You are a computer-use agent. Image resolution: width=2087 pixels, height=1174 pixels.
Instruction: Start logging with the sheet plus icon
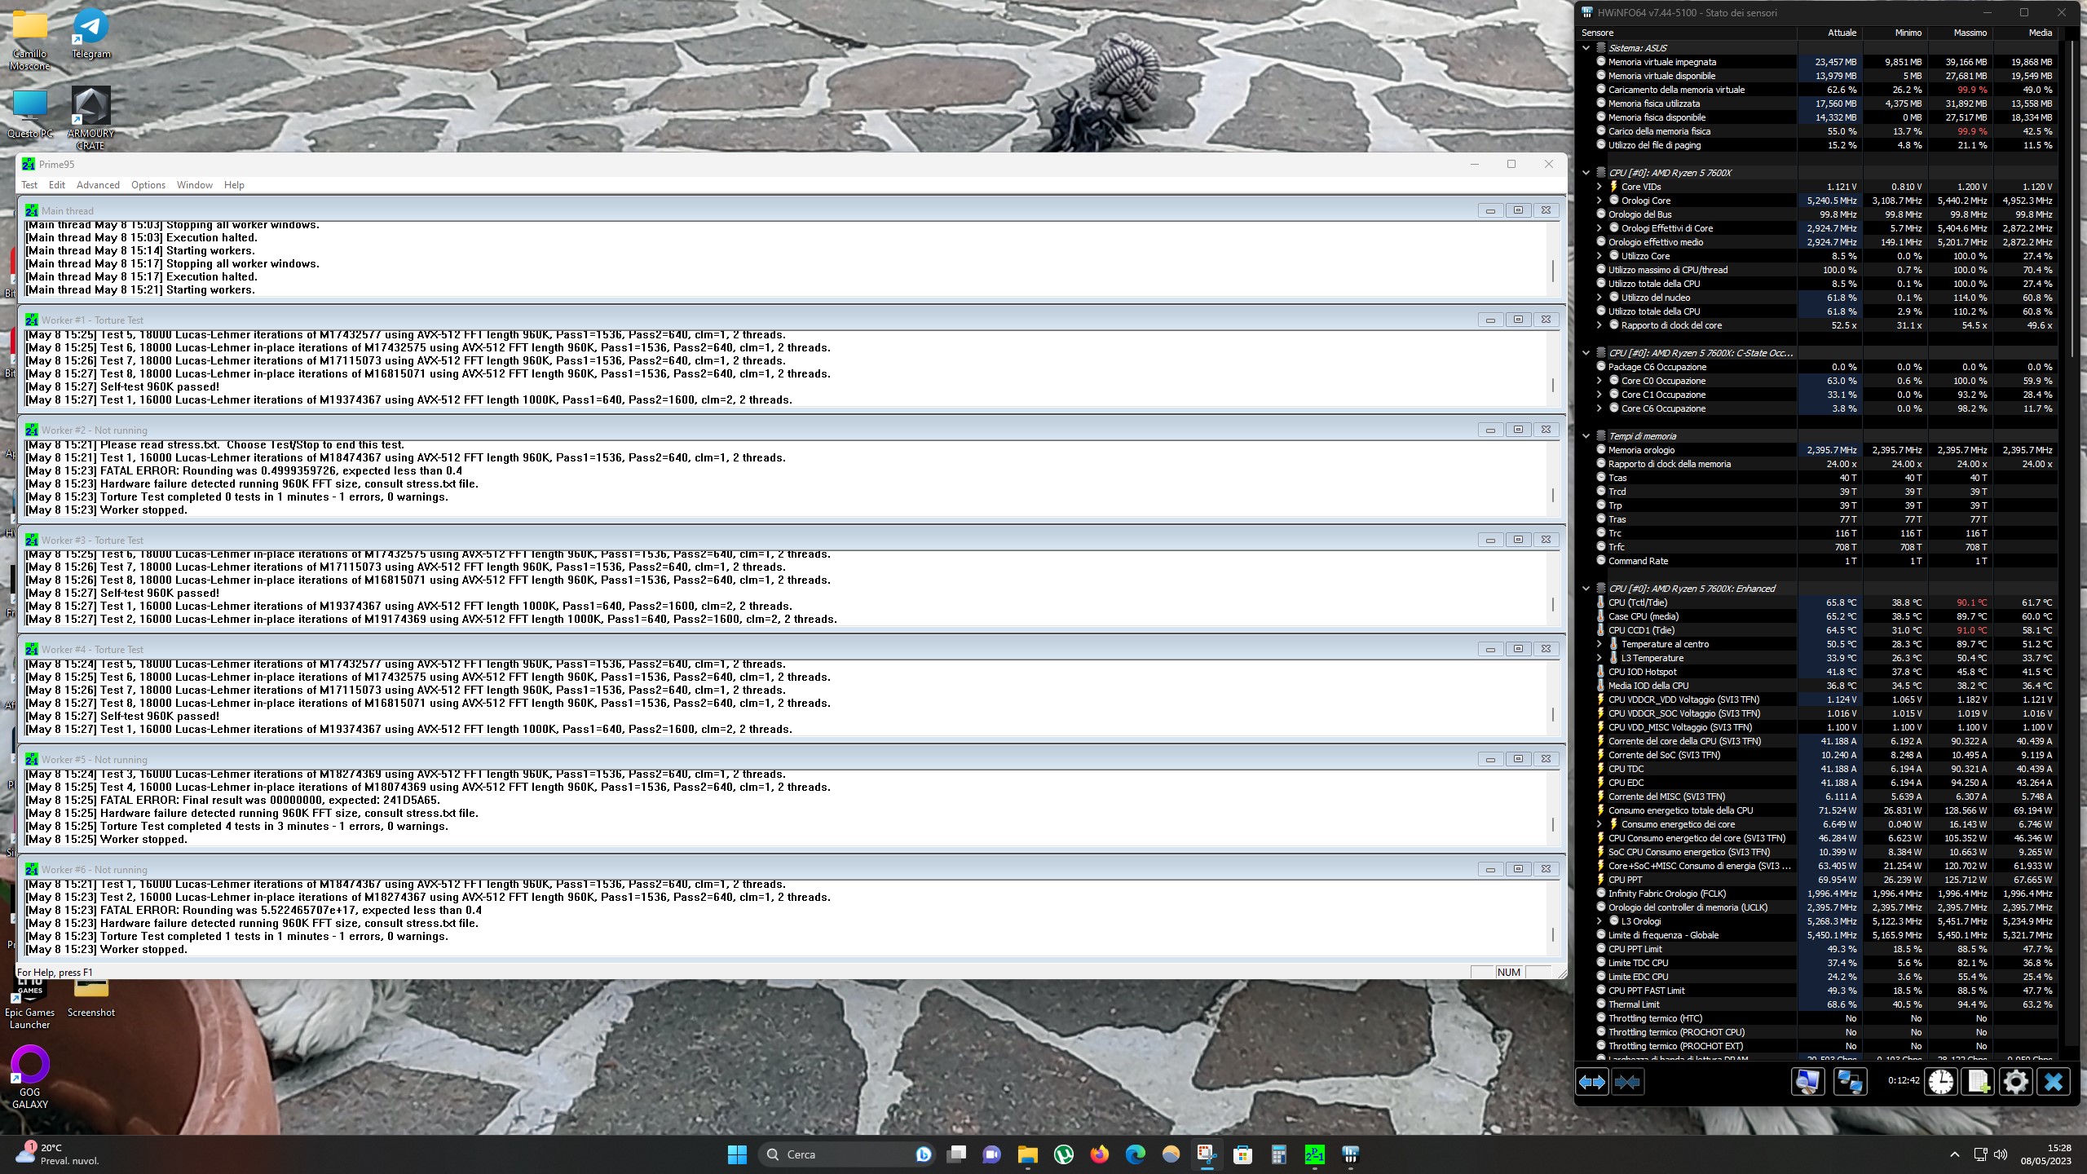pos(1979,1082)
